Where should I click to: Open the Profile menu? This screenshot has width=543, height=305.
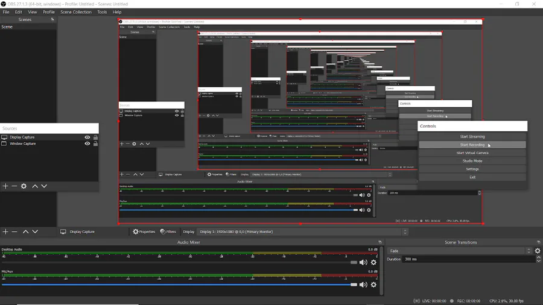(x=49, y=12)
